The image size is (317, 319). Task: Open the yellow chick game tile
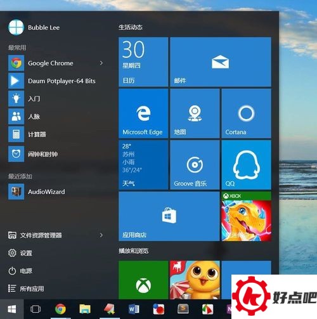pyautogui.click(x=195, y=280)
